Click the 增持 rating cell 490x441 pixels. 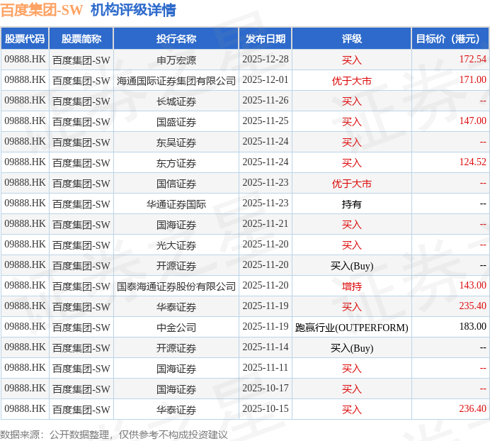(x=351, y=286)
